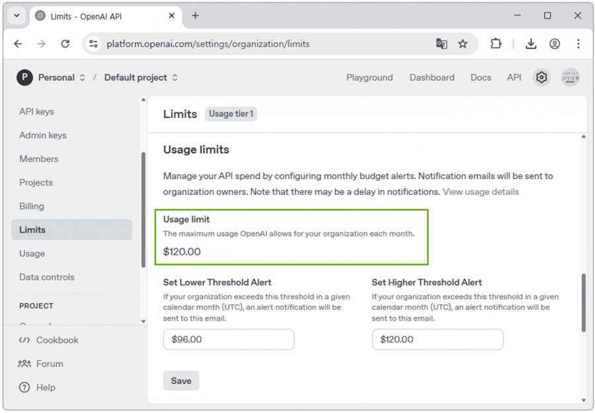
Task: Click the View usage details link
Action: point(481,192)
